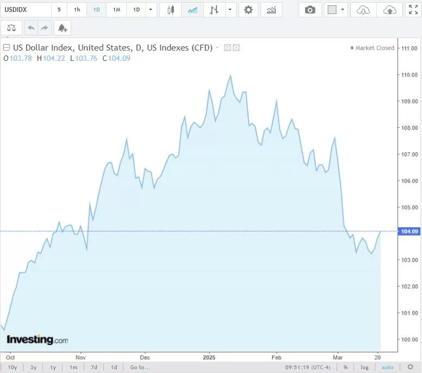Add an alert with the bell icon

(63, 28)
